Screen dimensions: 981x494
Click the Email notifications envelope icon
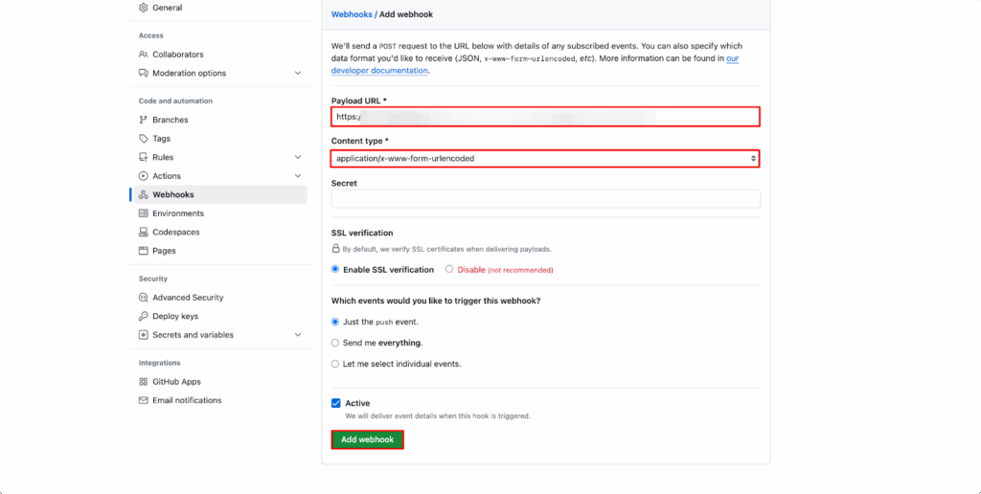(x=144, y=400)
